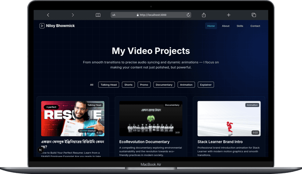Click the round N badge icon

pyautogui.click(x=40, y=150)
